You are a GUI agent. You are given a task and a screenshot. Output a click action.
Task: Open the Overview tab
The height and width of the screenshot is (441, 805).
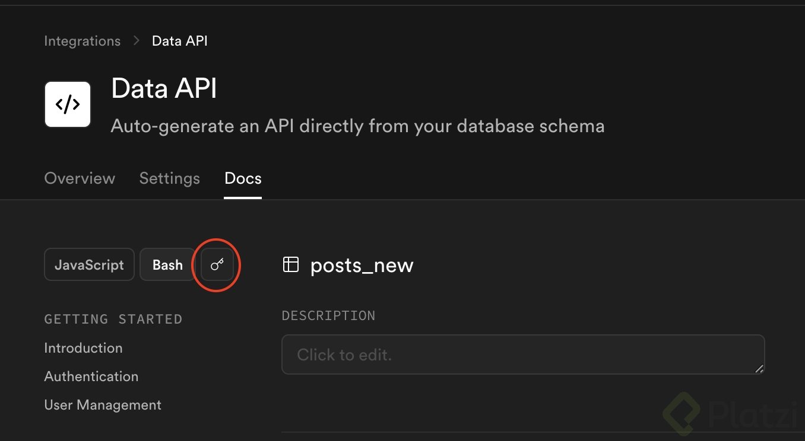click(80, 178)
